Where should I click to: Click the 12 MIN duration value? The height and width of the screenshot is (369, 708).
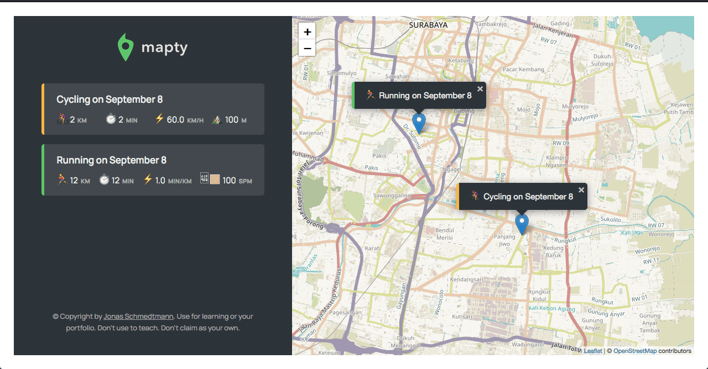tap(123, 181)
